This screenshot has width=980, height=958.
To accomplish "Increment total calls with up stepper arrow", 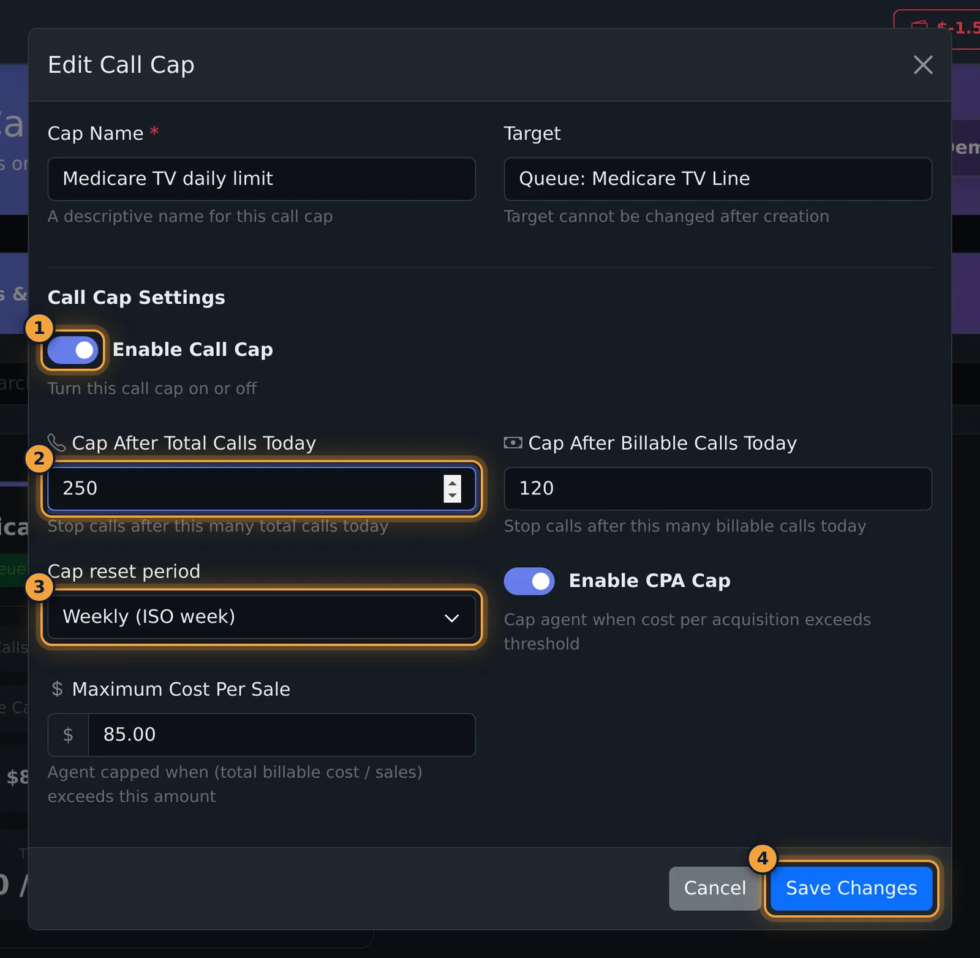I will [x=452, y=482].
